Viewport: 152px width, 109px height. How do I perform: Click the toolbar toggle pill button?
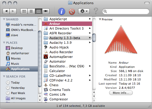[x=147, y=3]
